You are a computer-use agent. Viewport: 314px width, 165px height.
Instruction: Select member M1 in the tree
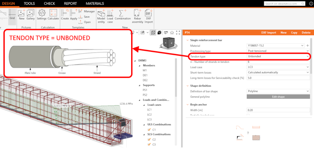(x=145, y=70)
